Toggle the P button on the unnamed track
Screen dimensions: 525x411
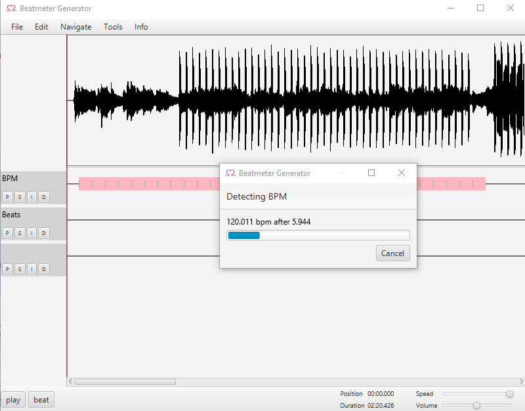tap(8, 269)
